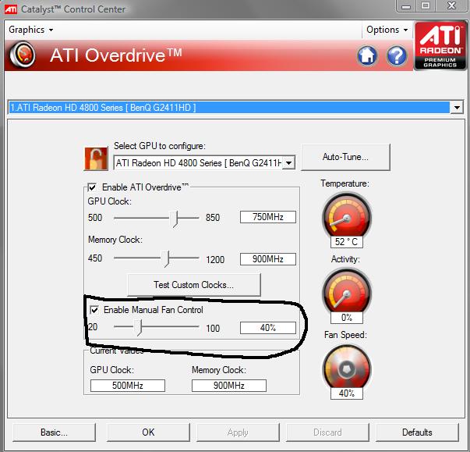Confirm with the OK button
The height and width of the screenshot is (452, 470).
[x=148, y=432]
